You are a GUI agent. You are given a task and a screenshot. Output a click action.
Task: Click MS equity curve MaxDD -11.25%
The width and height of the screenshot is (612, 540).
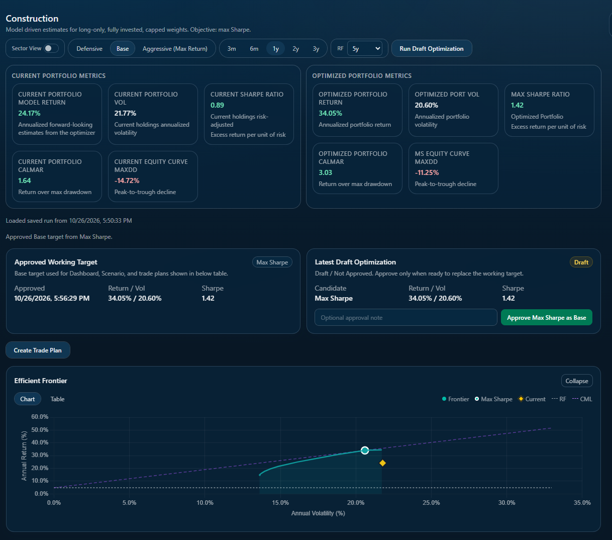[427, 173]
